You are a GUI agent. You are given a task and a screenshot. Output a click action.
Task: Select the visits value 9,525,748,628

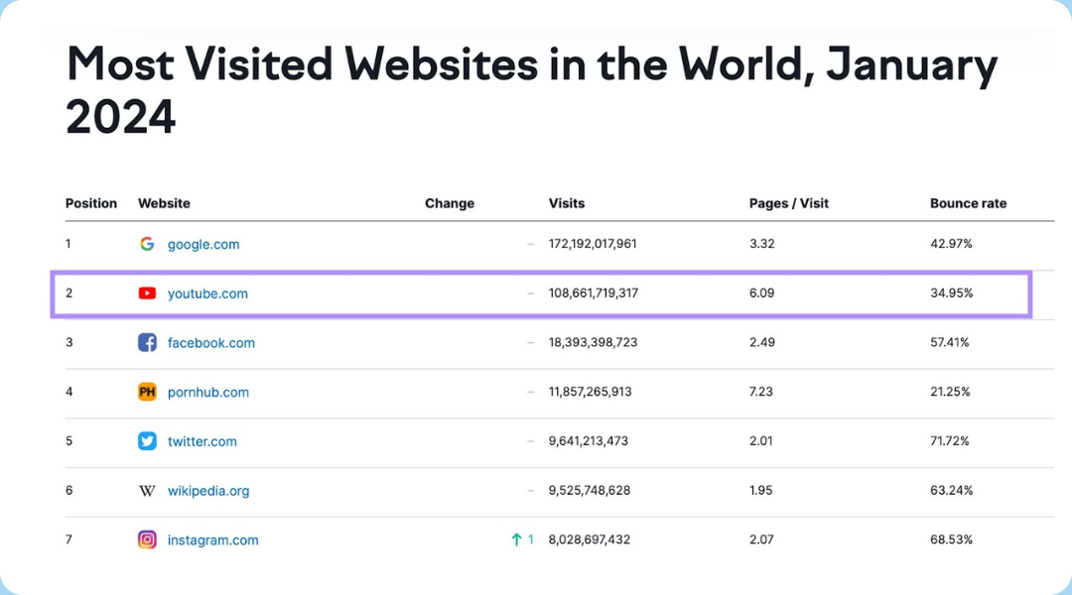click(x=590, y=490)
